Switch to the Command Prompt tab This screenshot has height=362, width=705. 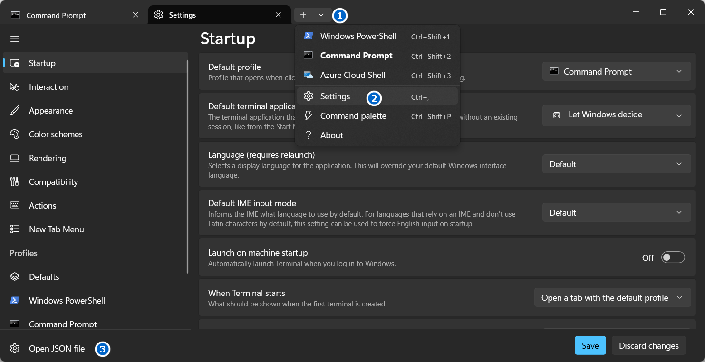(x=56, y=15)
